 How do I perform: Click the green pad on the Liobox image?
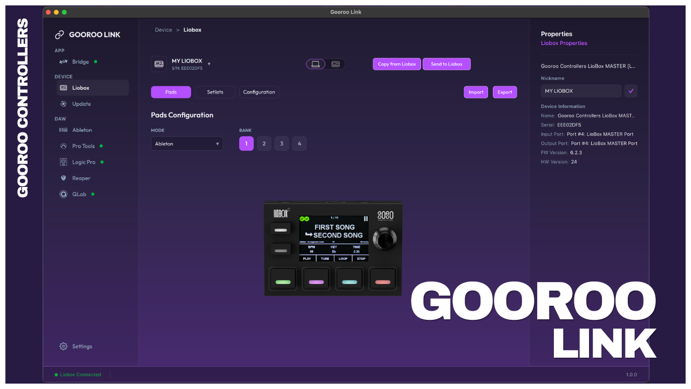(283, 280)
